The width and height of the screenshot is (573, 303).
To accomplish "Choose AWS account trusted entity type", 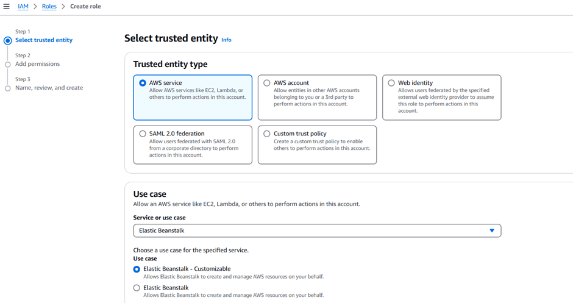I will (267, 83).
